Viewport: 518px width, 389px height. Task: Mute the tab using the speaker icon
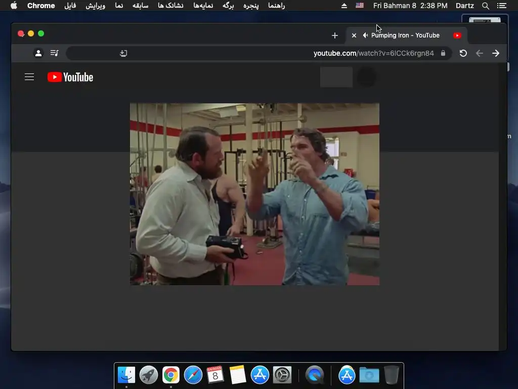click(x=365, y=35)
